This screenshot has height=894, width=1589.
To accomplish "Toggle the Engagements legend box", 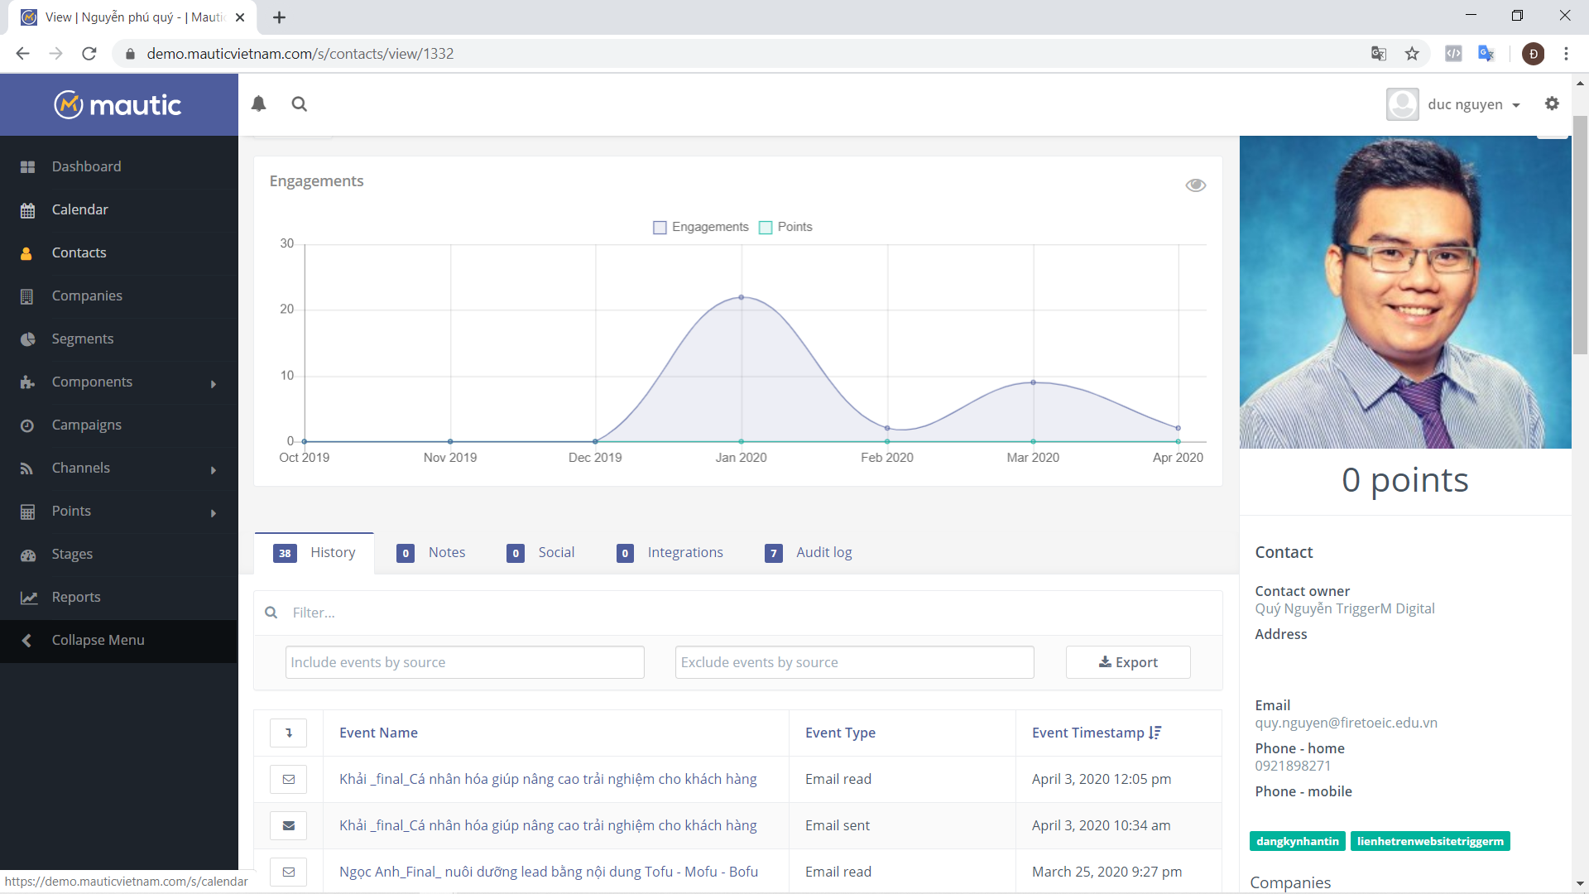I will click(660, 228).
